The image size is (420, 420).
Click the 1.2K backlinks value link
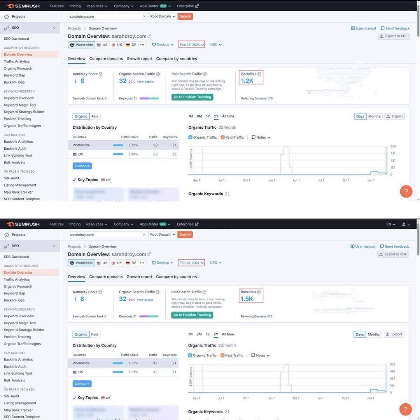point(247,80)
